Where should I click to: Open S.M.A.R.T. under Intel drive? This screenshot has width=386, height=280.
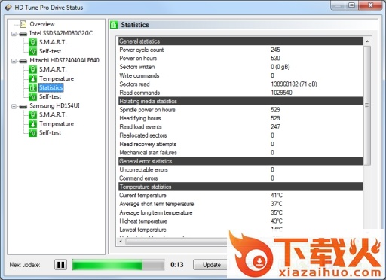point(53,42)
